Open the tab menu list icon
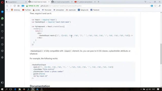This screenshot has height=91, width=162. click(145, 2)
